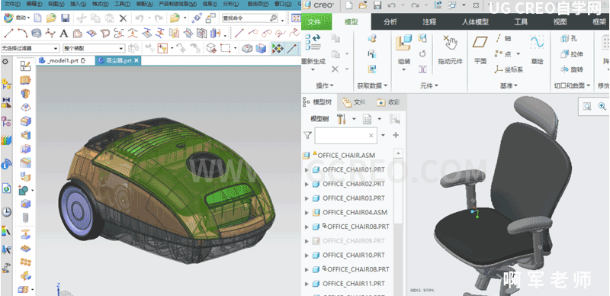Select the Text tool (A) in NX toolbar
The image size is (610, 296).
[x=64, y=34]
